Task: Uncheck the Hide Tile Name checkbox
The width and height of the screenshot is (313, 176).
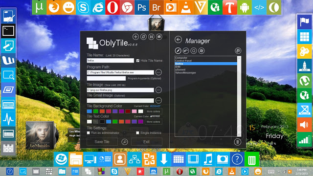Action: [138, 61]
